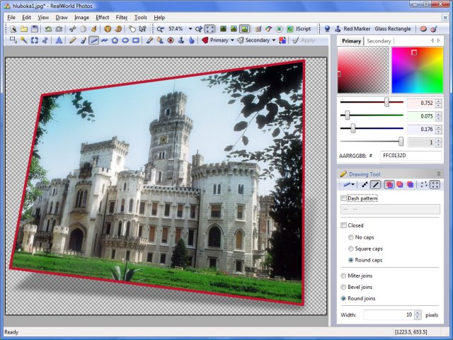Image resolution: width=453 pixels, height=340 pixels.
Task: Open the Filter menu
Action: [121, 17]
